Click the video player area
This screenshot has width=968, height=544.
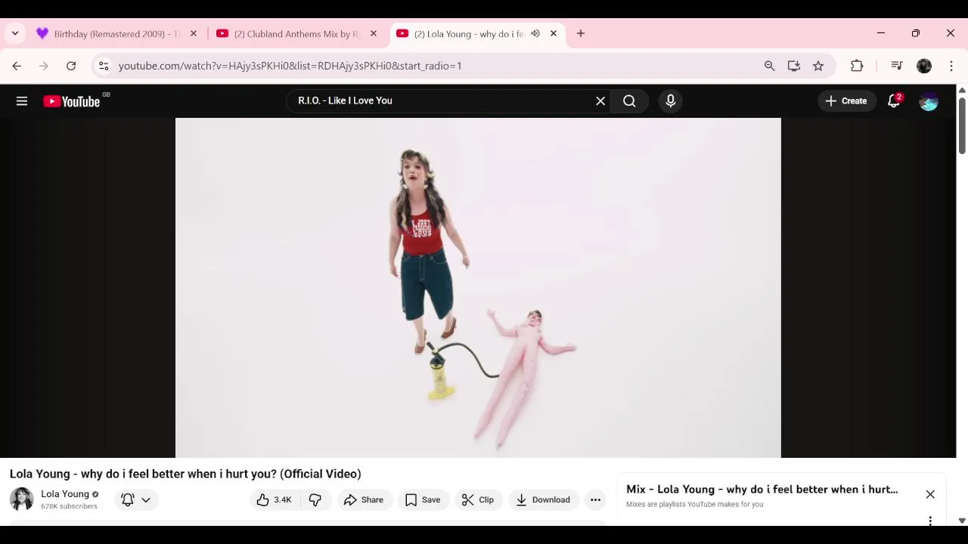[x=478, y=288]
